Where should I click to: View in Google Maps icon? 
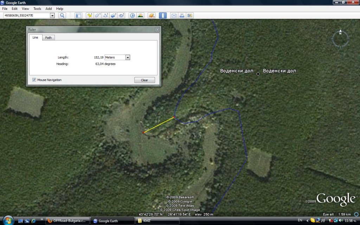[189, 15]
